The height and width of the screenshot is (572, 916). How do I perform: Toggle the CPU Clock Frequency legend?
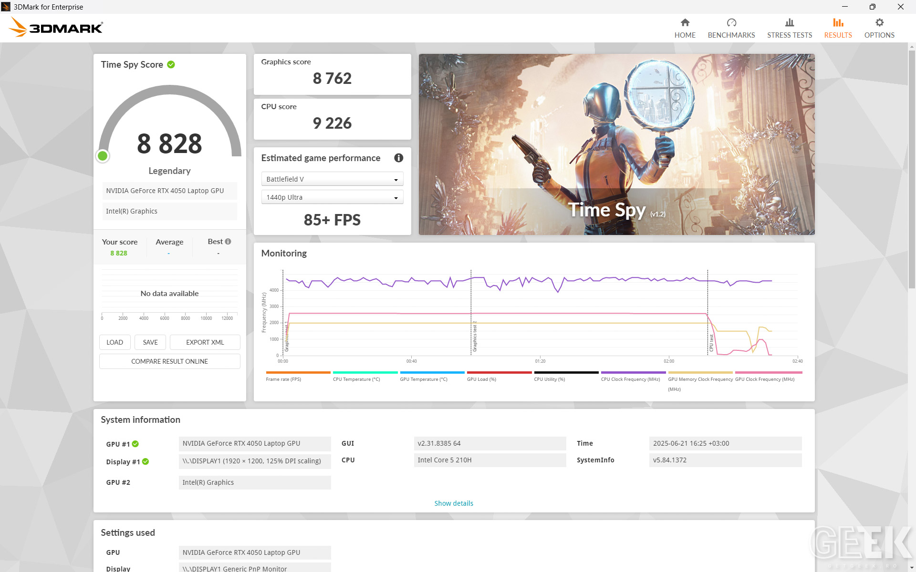pyautogui.click(x=633, y=377)
